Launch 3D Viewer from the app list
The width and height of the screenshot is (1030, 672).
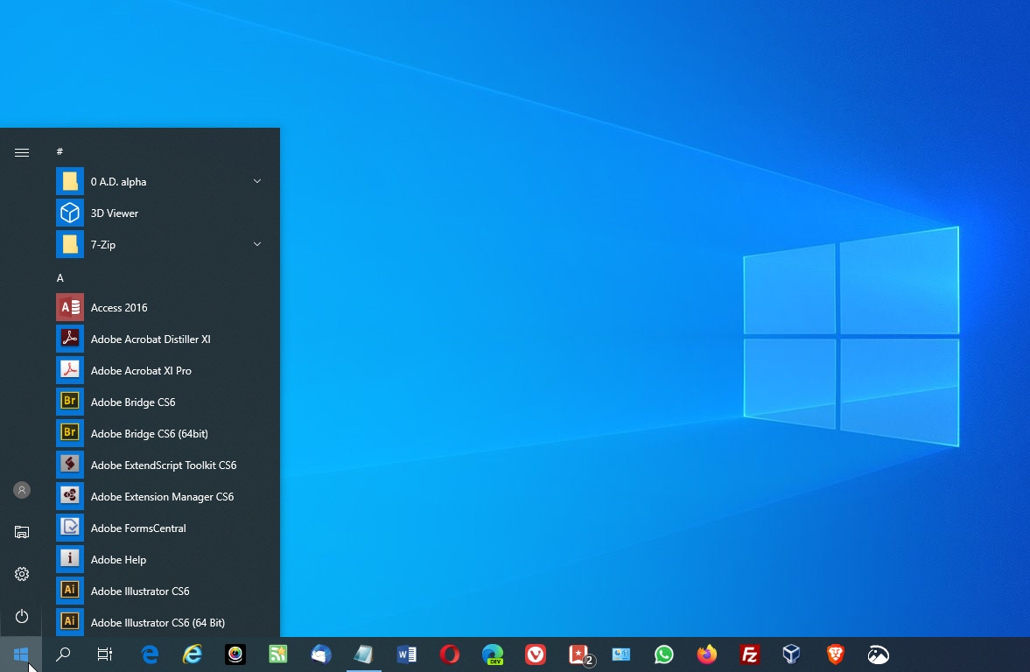[162, 213]
